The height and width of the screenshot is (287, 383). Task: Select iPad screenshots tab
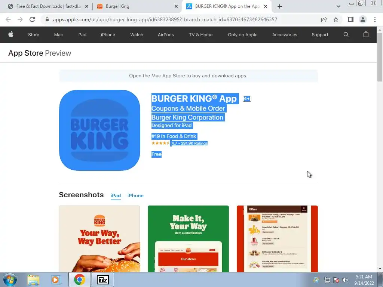pyautogui.click(x=116, y=195)
